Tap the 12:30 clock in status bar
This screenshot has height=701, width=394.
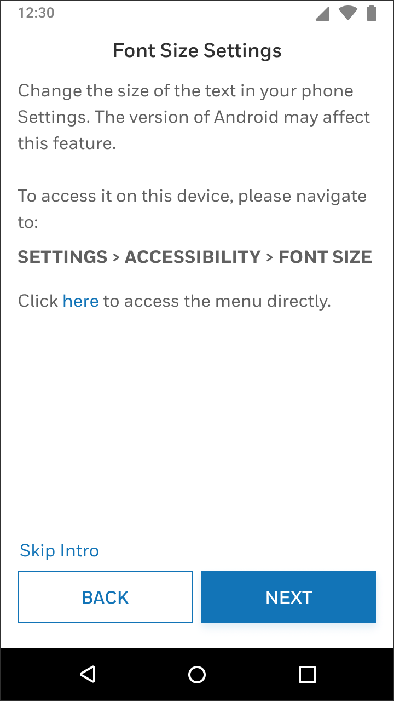point(36,13)
